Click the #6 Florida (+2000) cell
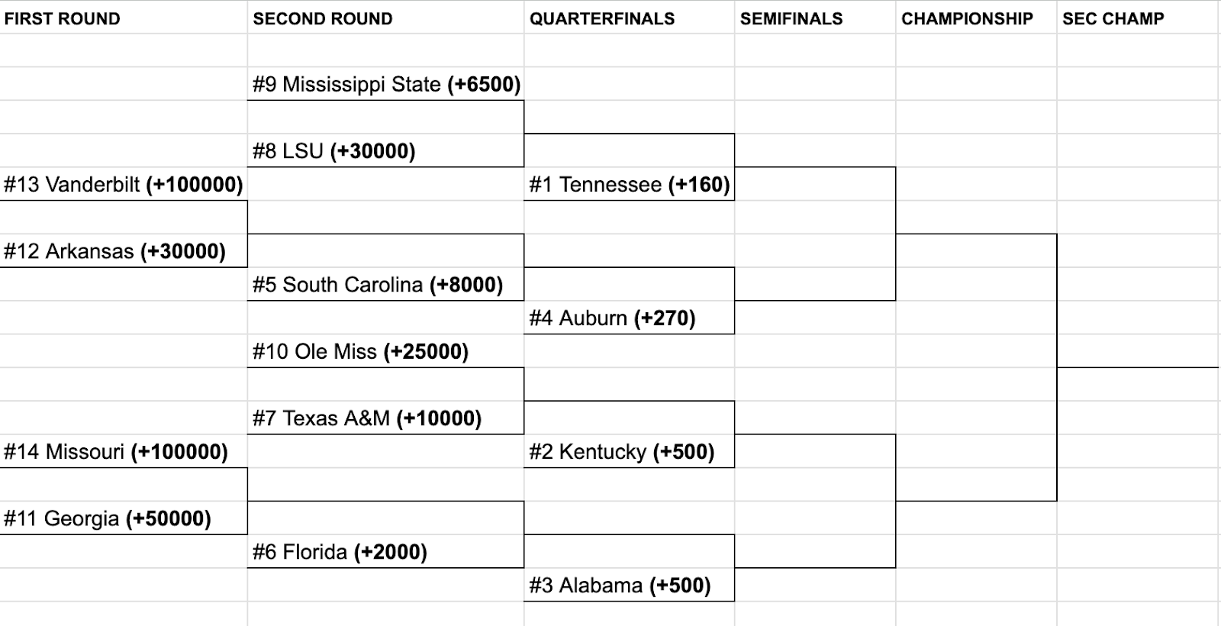 click(x=386, y=551)
